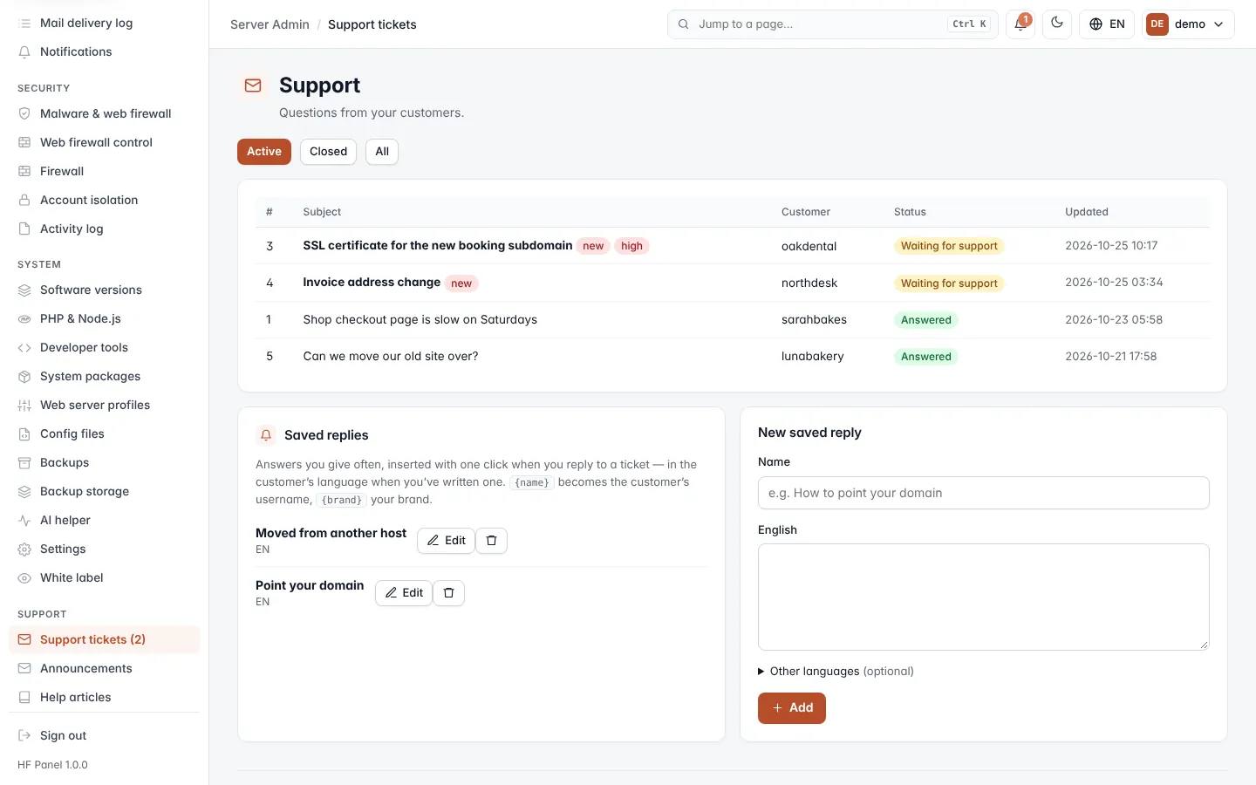Click Backup storage stack icon
Screen dimensions: 1256x785
coord(24,491)
